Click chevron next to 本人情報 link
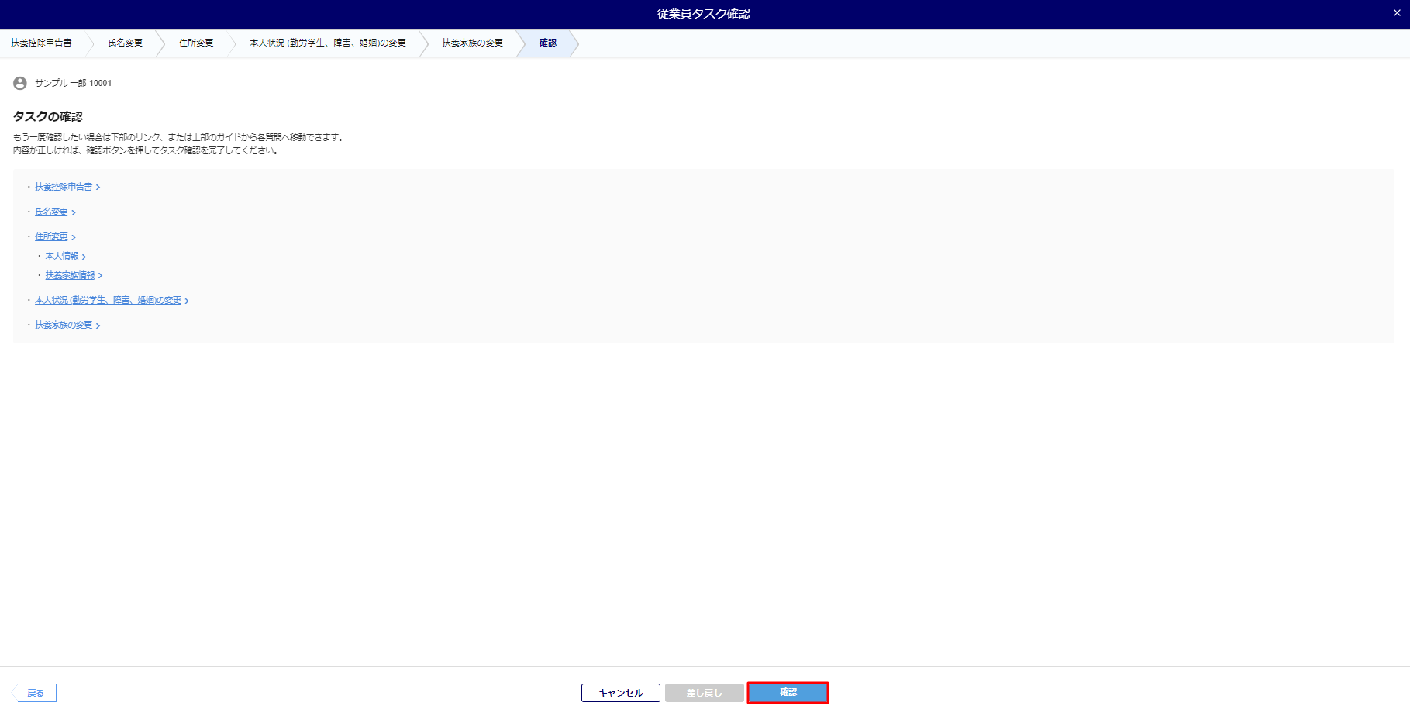Image resolution: width=1410 pixels, height=713 pixels. [84, 257]
